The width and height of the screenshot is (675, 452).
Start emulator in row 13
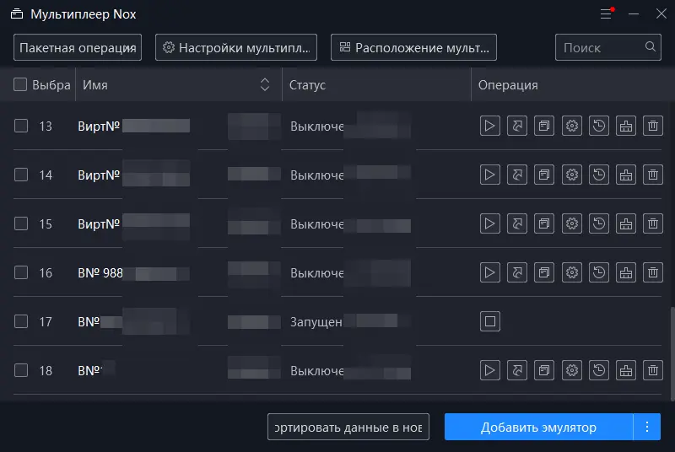pos(490,126)
